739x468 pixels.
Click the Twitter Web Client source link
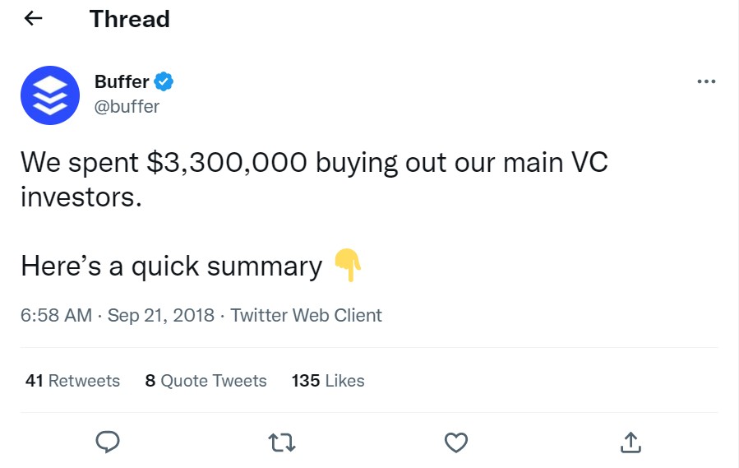pos(306,315)
